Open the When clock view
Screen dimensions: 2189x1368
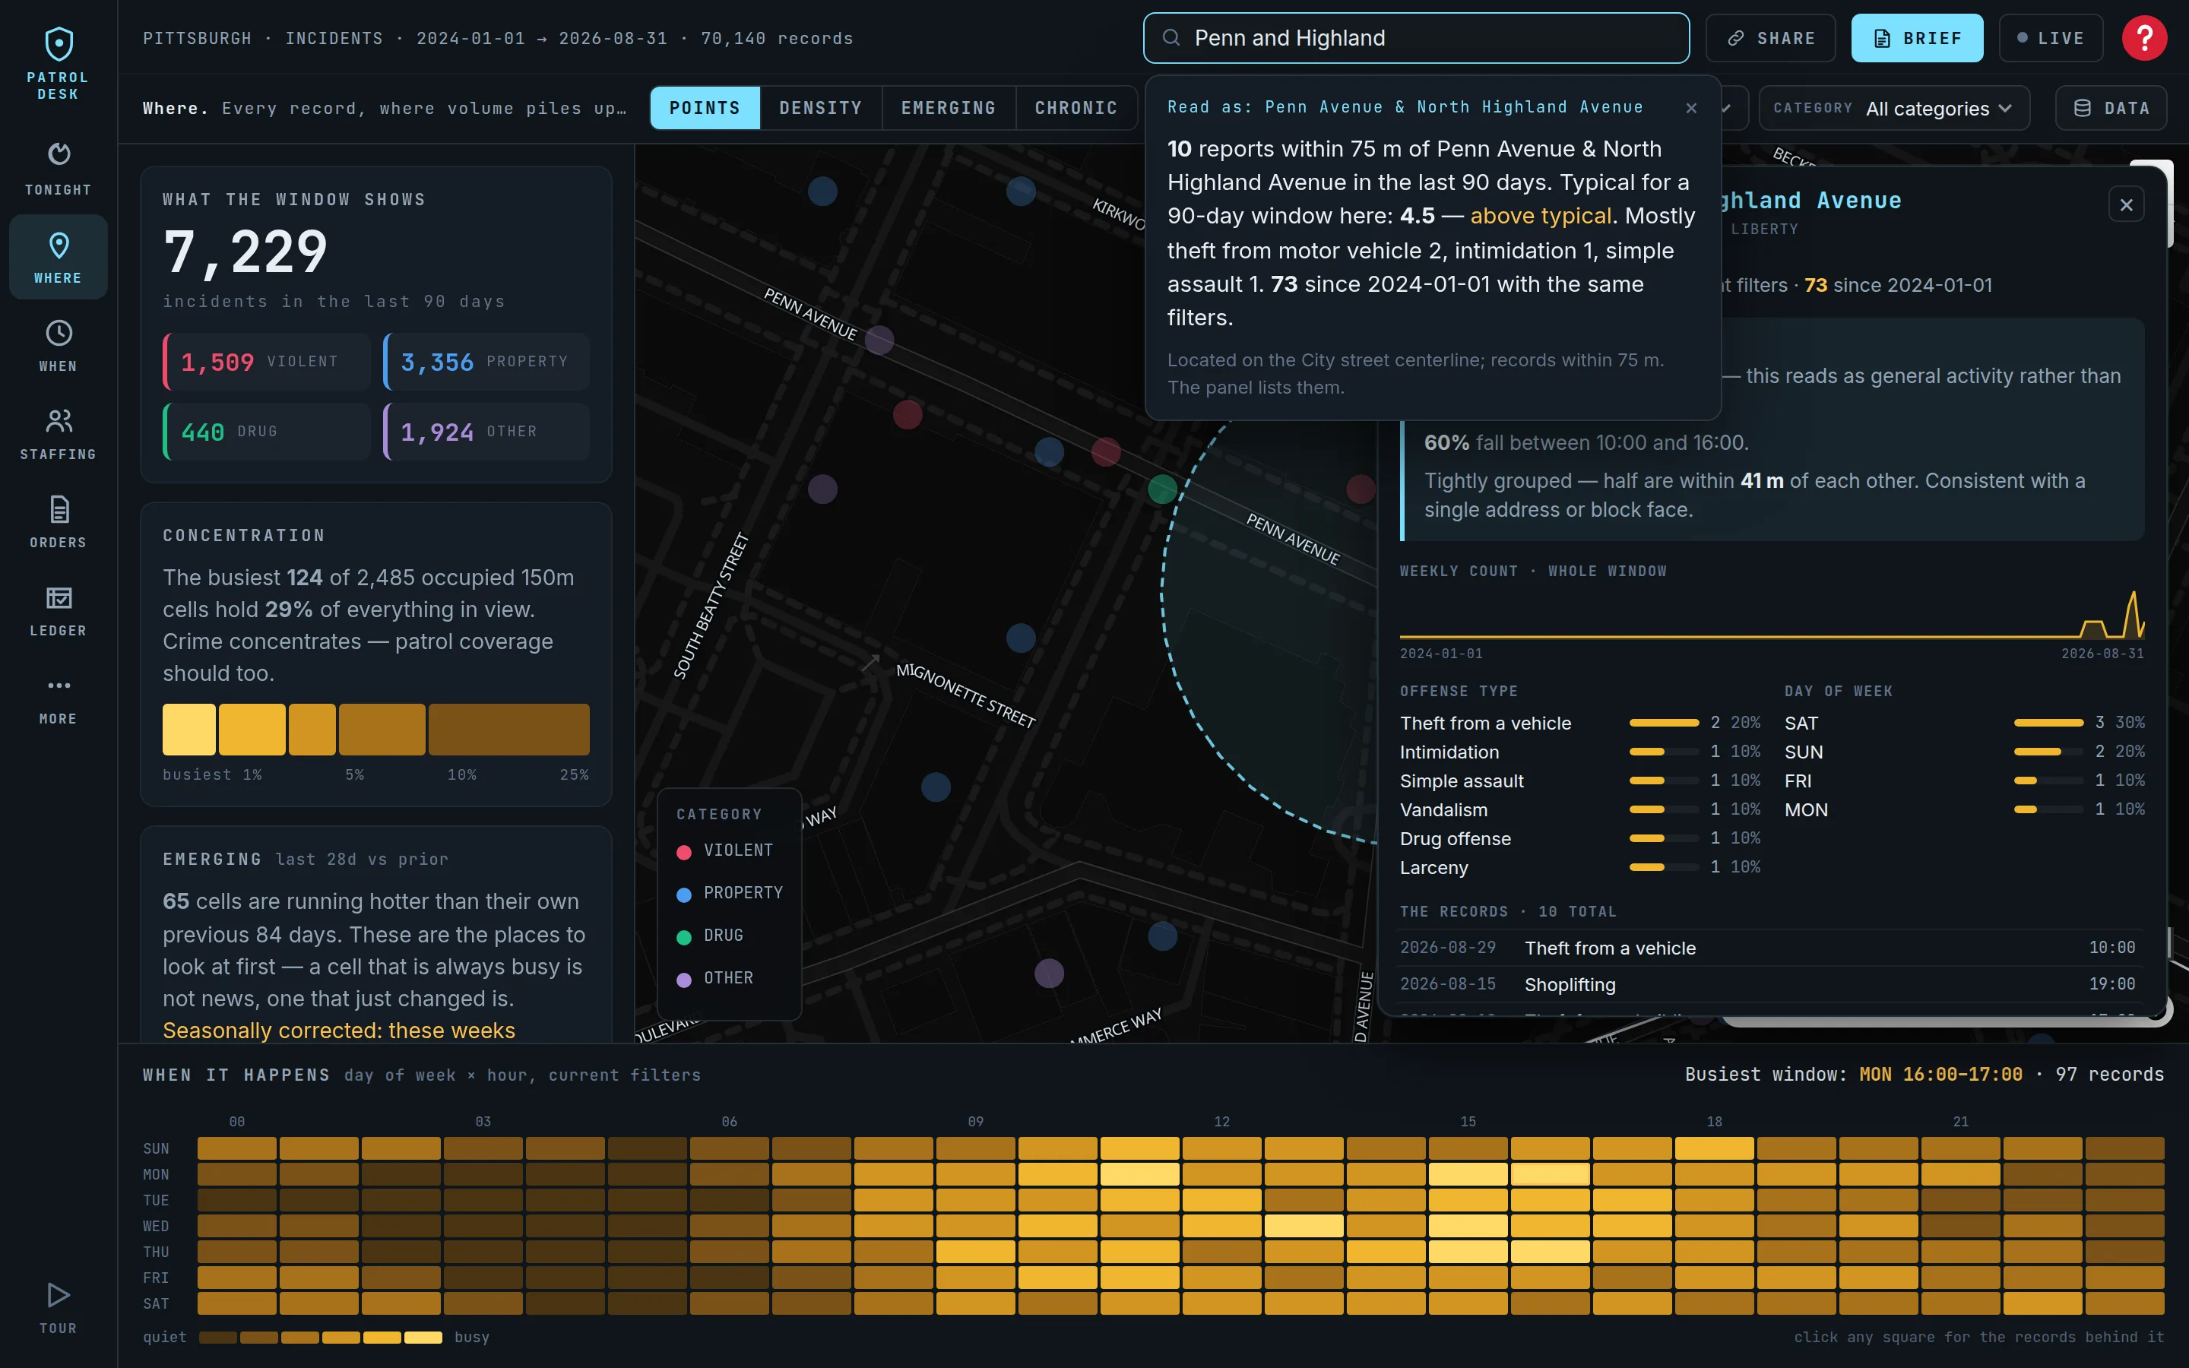tap(58, 346)
